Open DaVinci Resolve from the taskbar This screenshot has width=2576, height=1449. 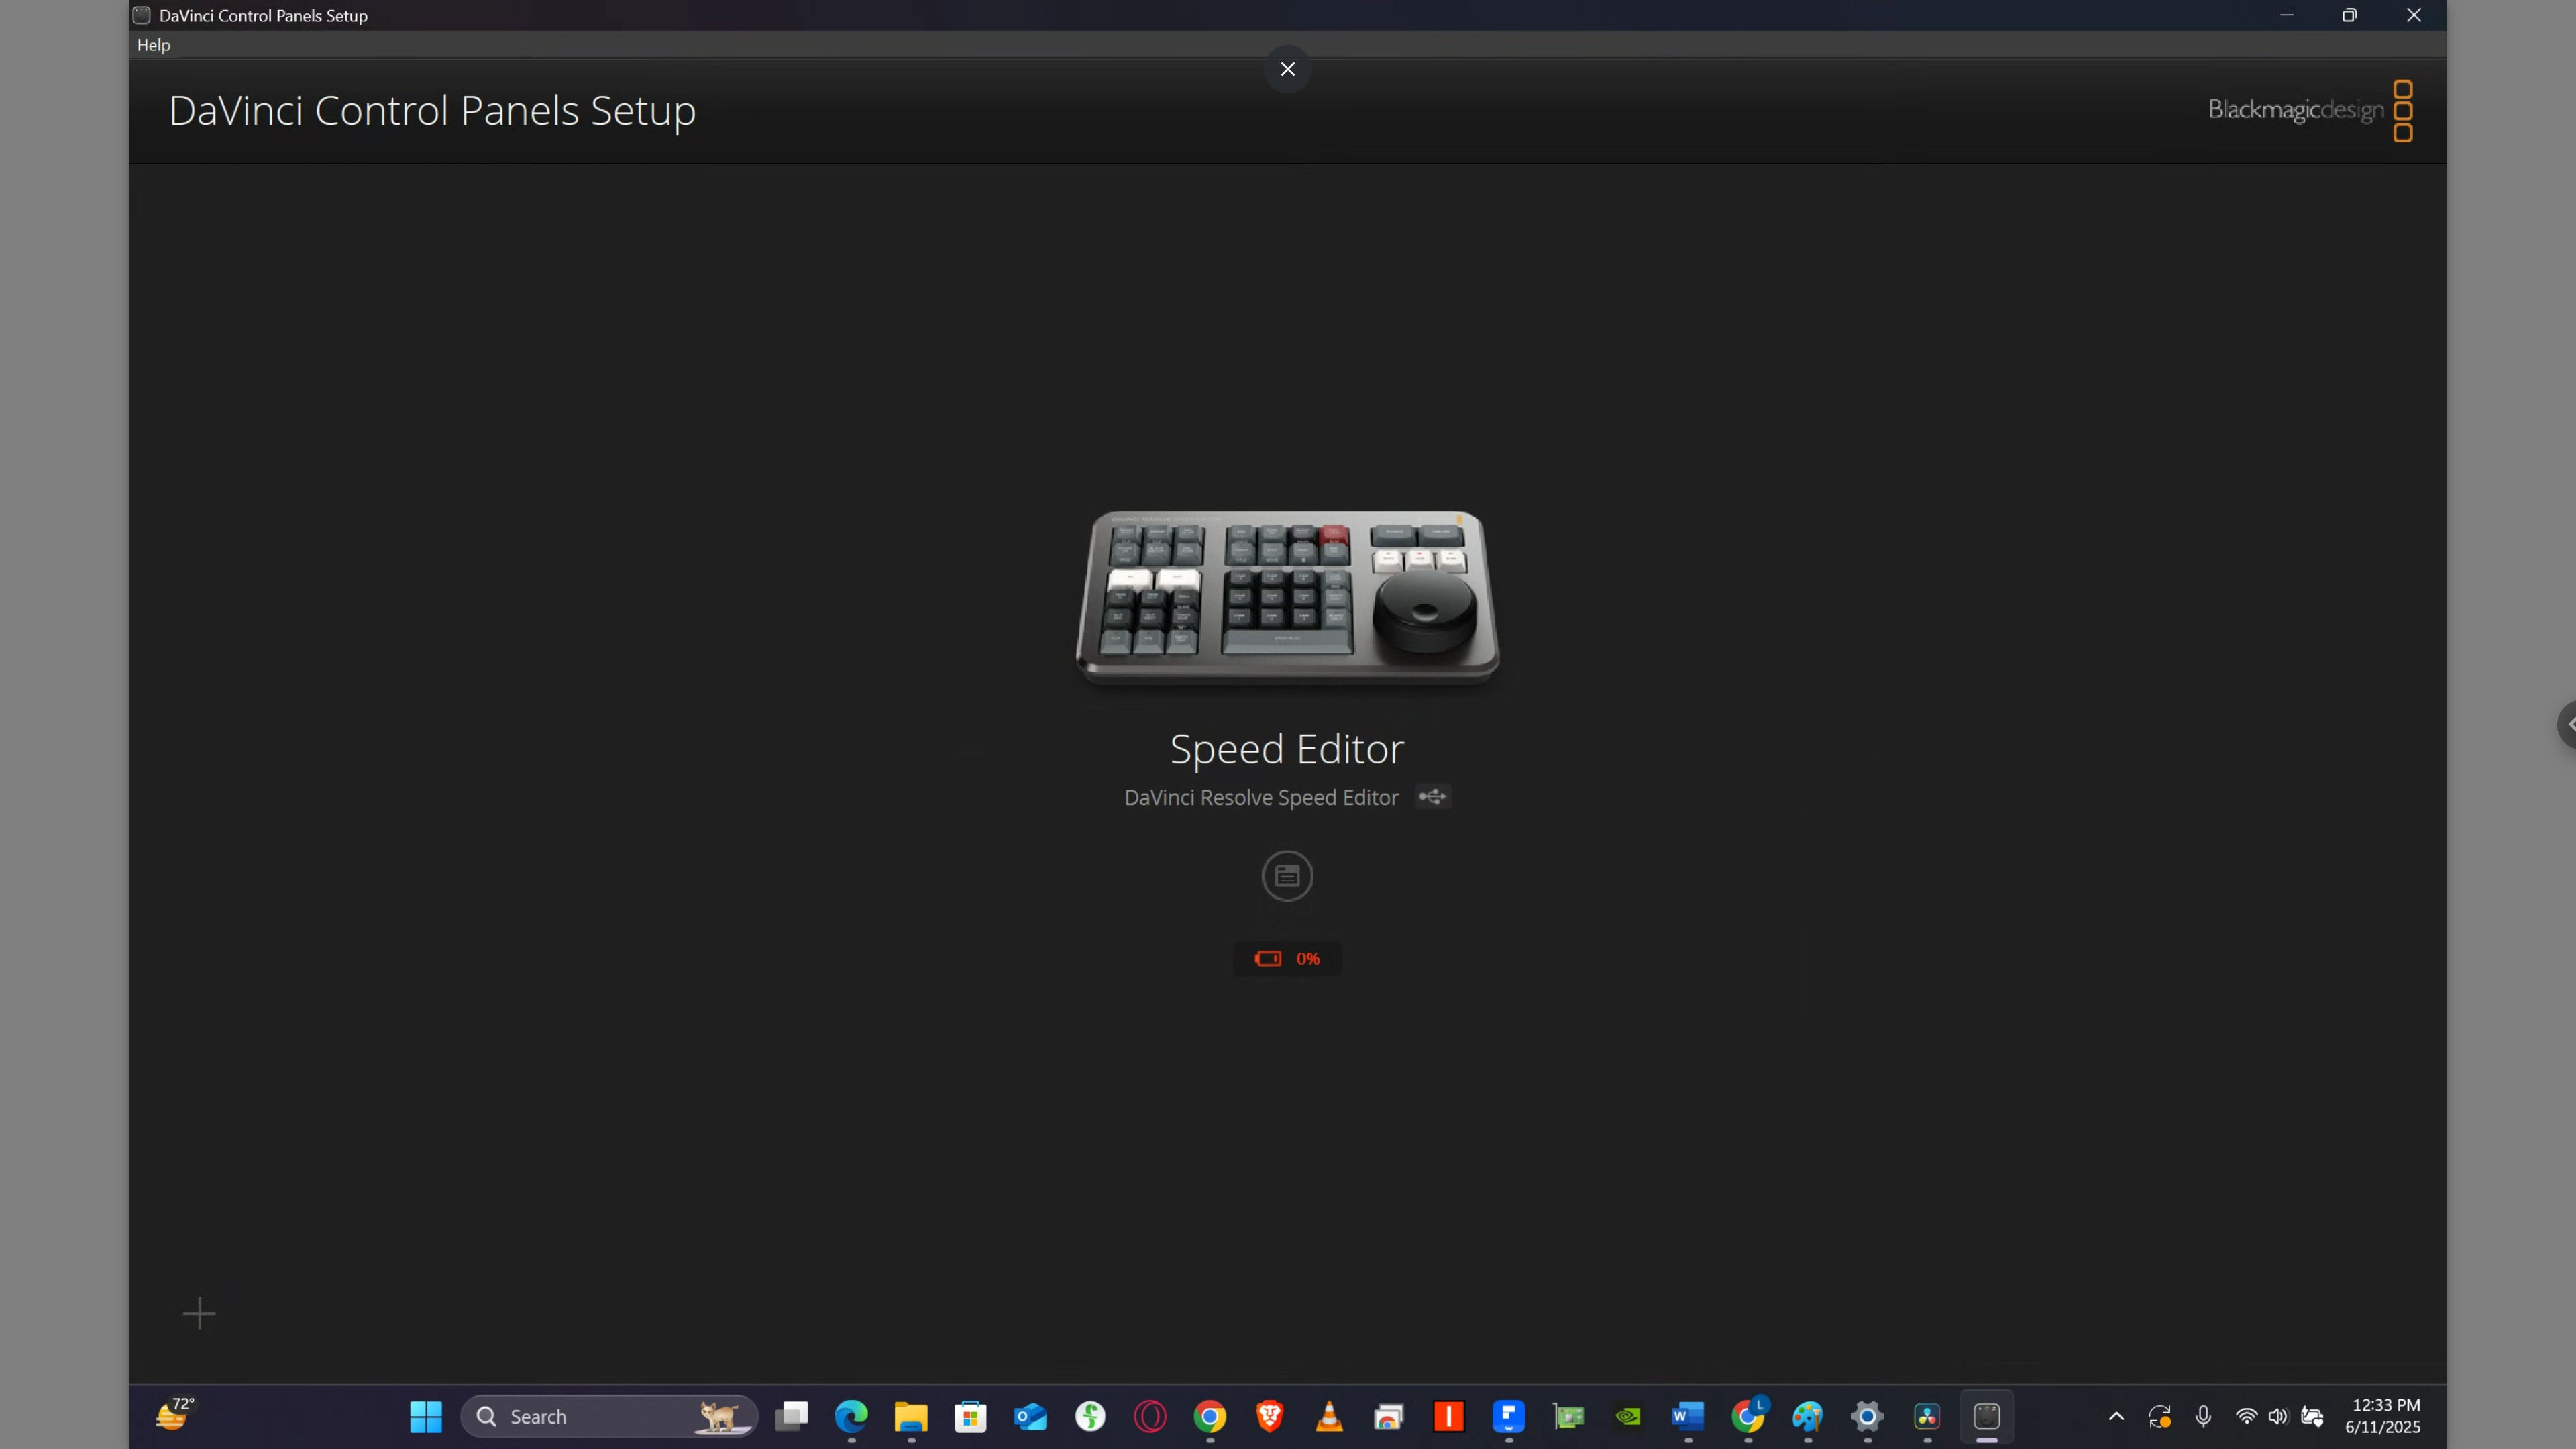(1927, 1416)
